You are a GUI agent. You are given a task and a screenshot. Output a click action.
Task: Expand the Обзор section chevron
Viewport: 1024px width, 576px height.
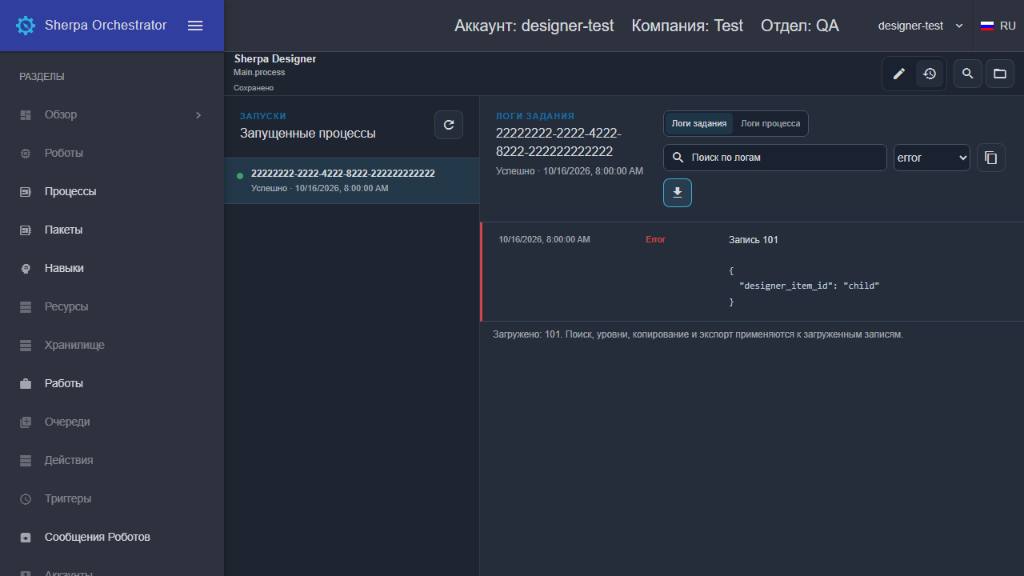pos(198,115)
